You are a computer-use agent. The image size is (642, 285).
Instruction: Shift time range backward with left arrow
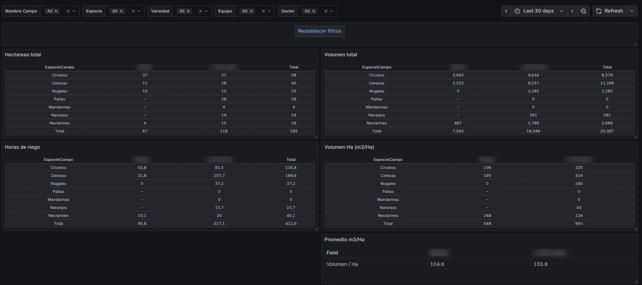click(506, 11)
